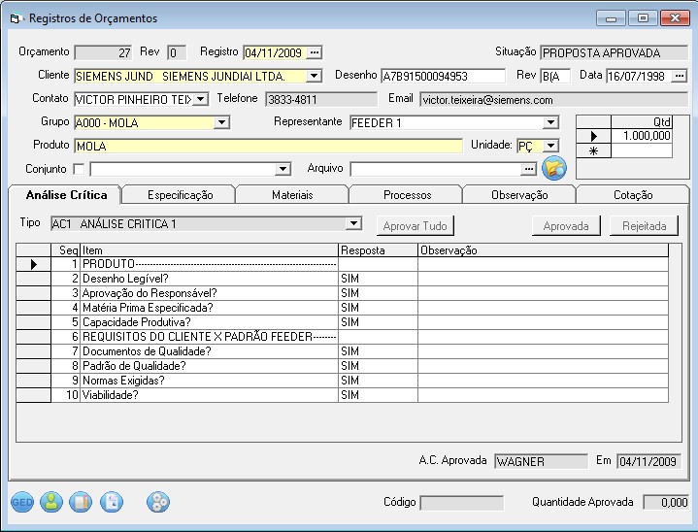The height and width of the screenshot is (532, 698).
Task: Open the Cotação tab
Action: 633,195
